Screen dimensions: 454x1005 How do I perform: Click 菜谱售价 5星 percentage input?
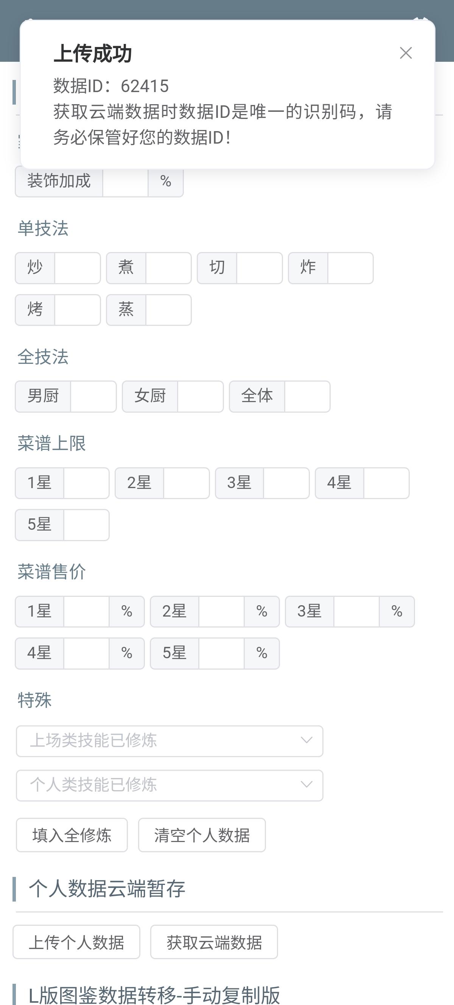point(221,653)
